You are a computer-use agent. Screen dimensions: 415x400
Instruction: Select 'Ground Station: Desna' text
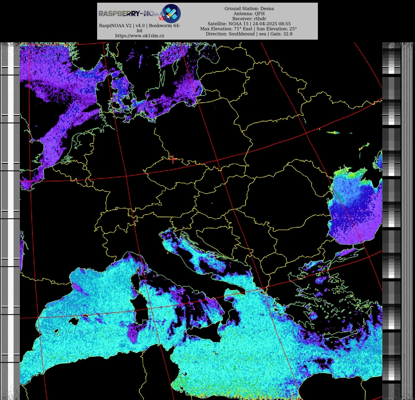click(249, 9)
